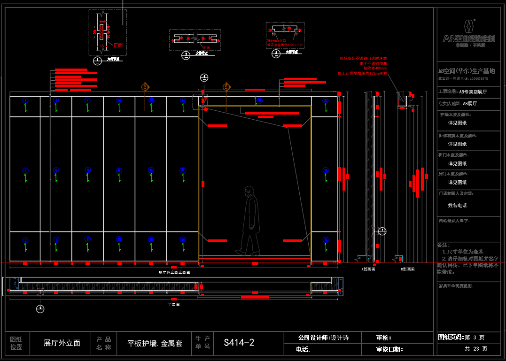Click the 审核日期 review date field

[389, 349]
